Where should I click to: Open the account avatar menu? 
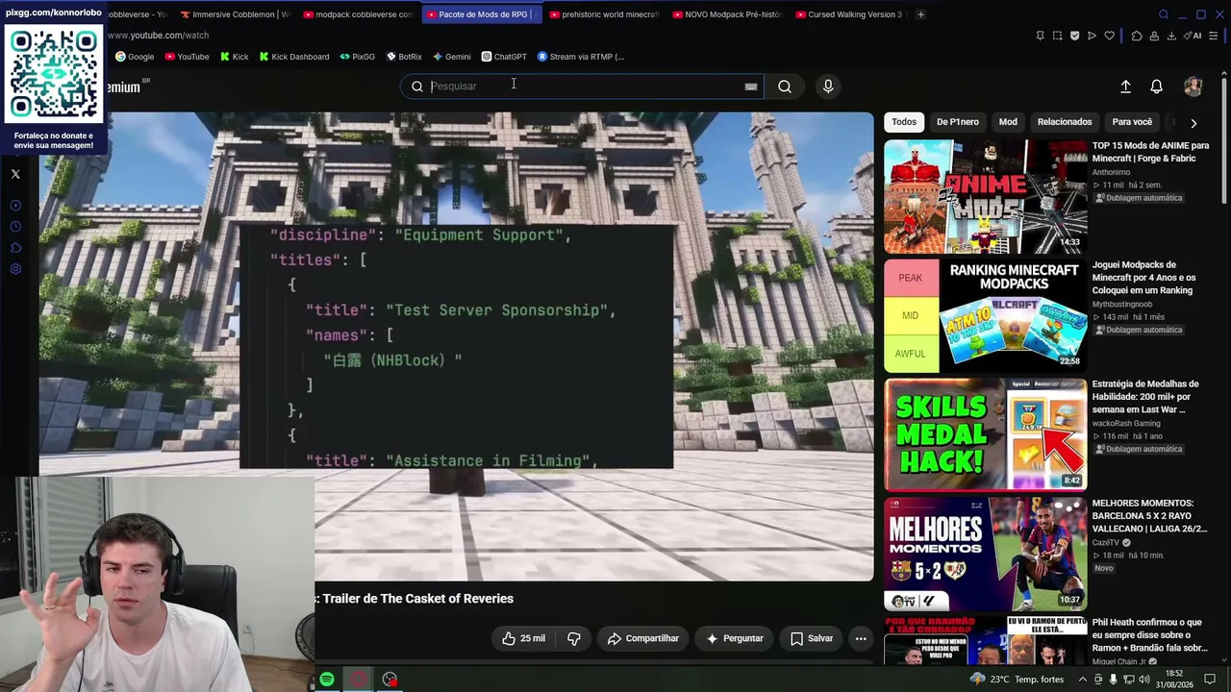pyautogui.click(x=1193, y=86)
